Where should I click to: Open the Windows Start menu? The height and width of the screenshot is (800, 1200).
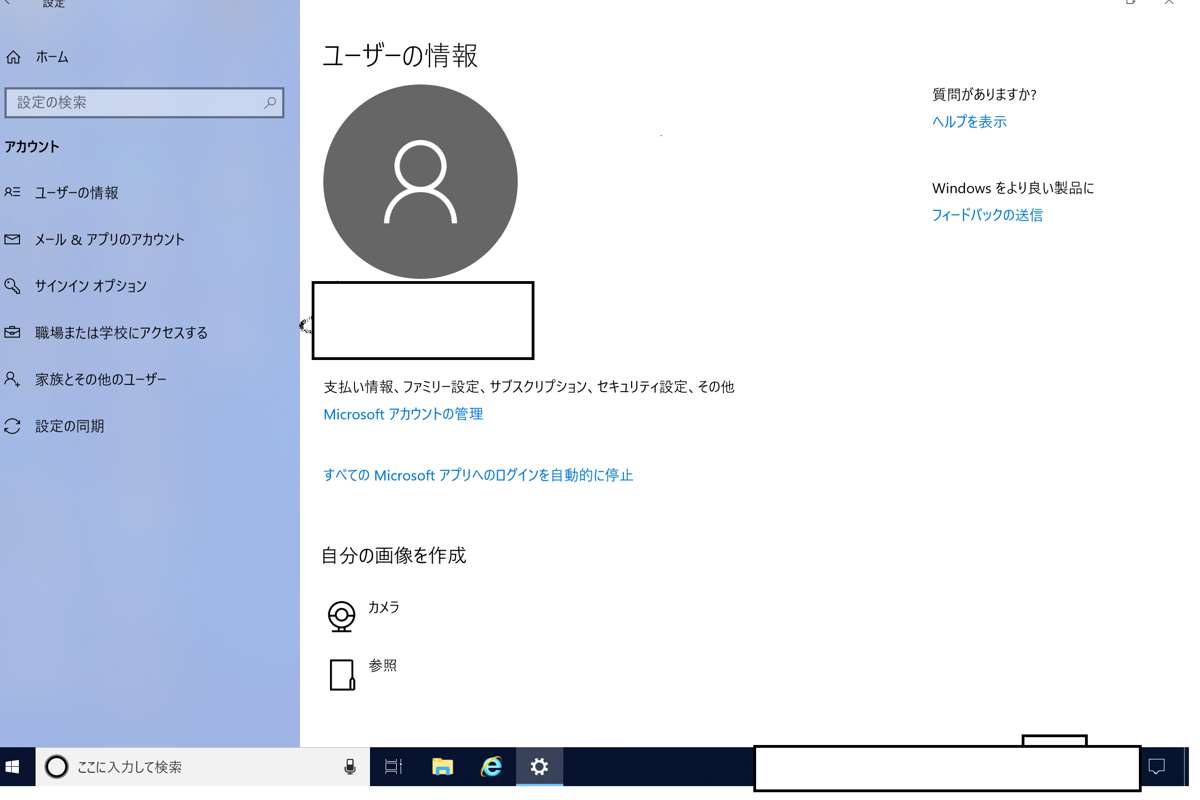pos(12,767)
